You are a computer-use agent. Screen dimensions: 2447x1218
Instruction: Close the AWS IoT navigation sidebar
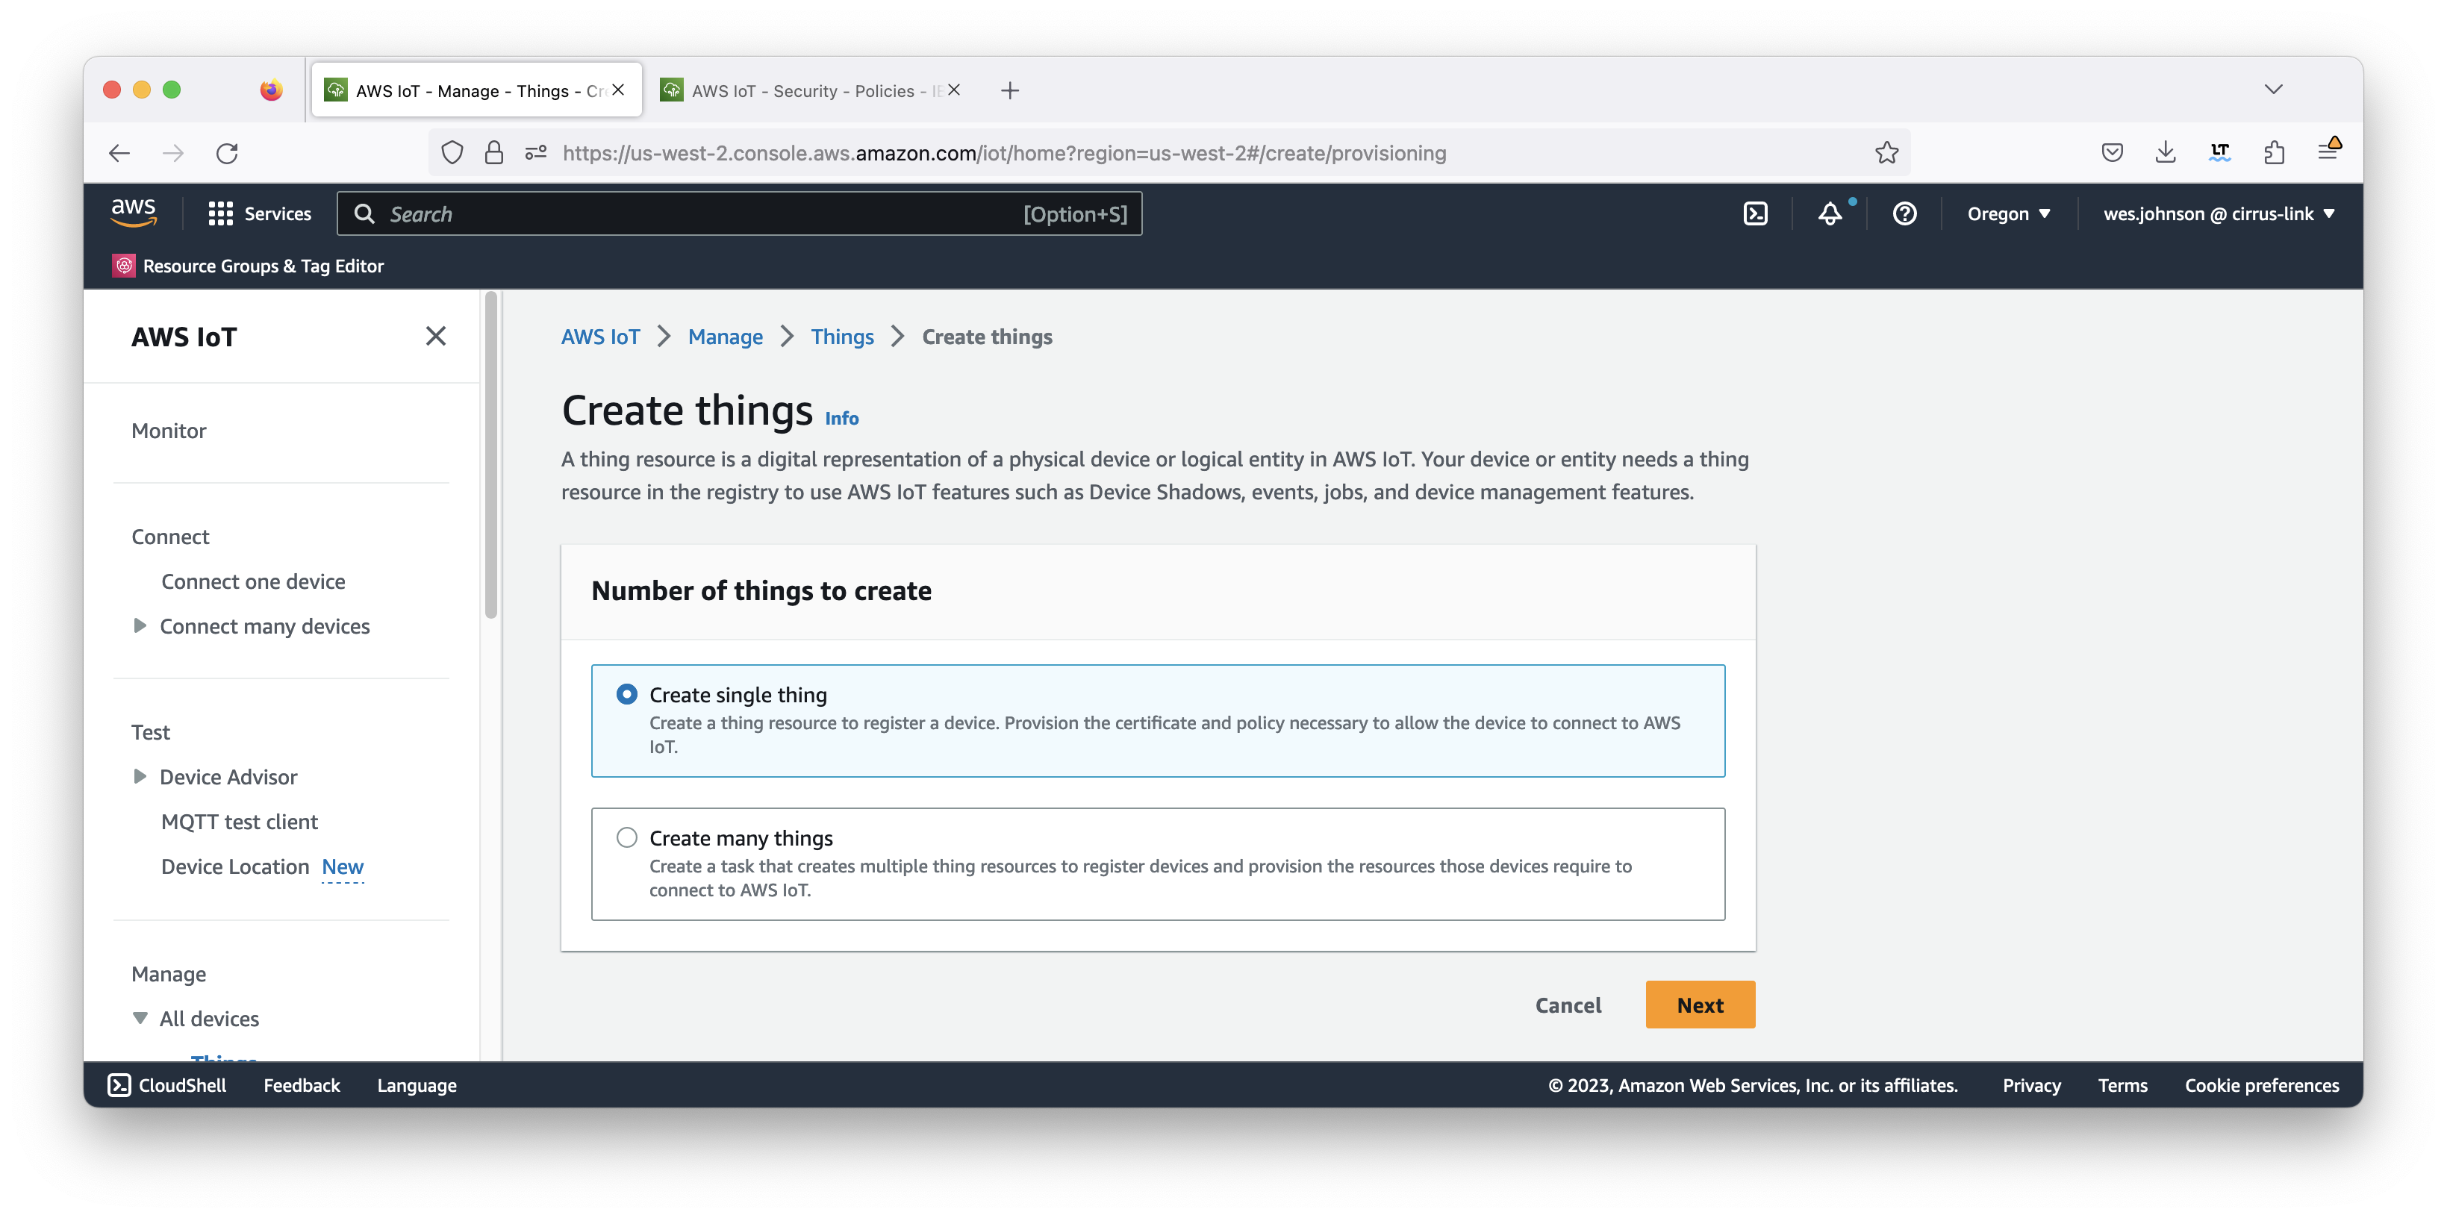pyautogui.click(x=435, y=337)
